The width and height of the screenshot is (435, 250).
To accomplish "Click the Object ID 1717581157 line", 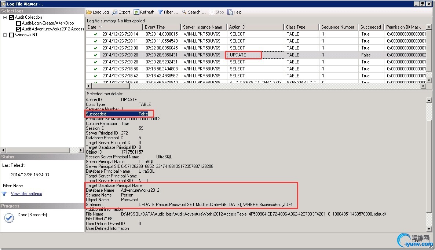I will pos(114,152).
